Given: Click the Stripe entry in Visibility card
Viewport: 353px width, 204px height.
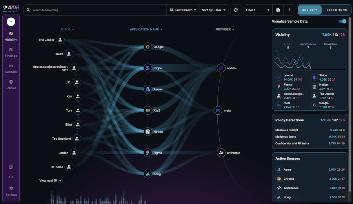Looking at the screenshot, I should [x=324, y=78].
